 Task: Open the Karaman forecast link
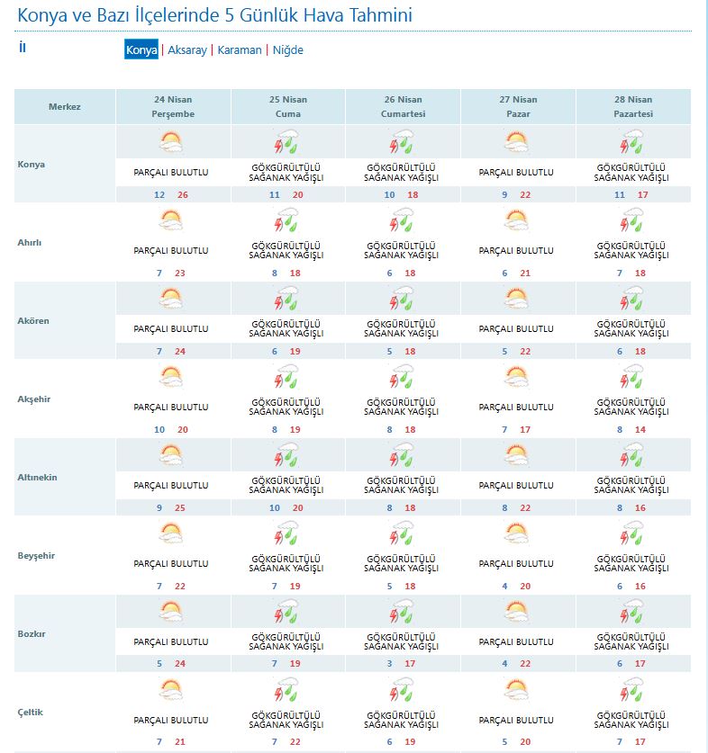(240, 50)
